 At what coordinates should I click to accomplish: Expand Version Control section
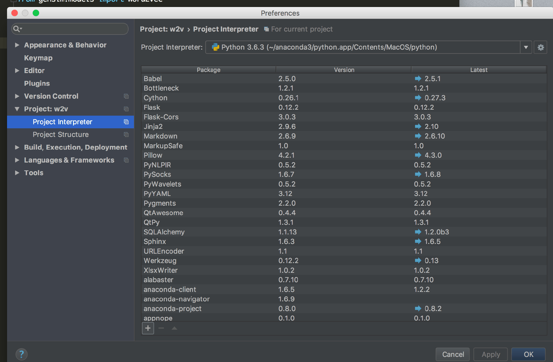click(17, 96)
